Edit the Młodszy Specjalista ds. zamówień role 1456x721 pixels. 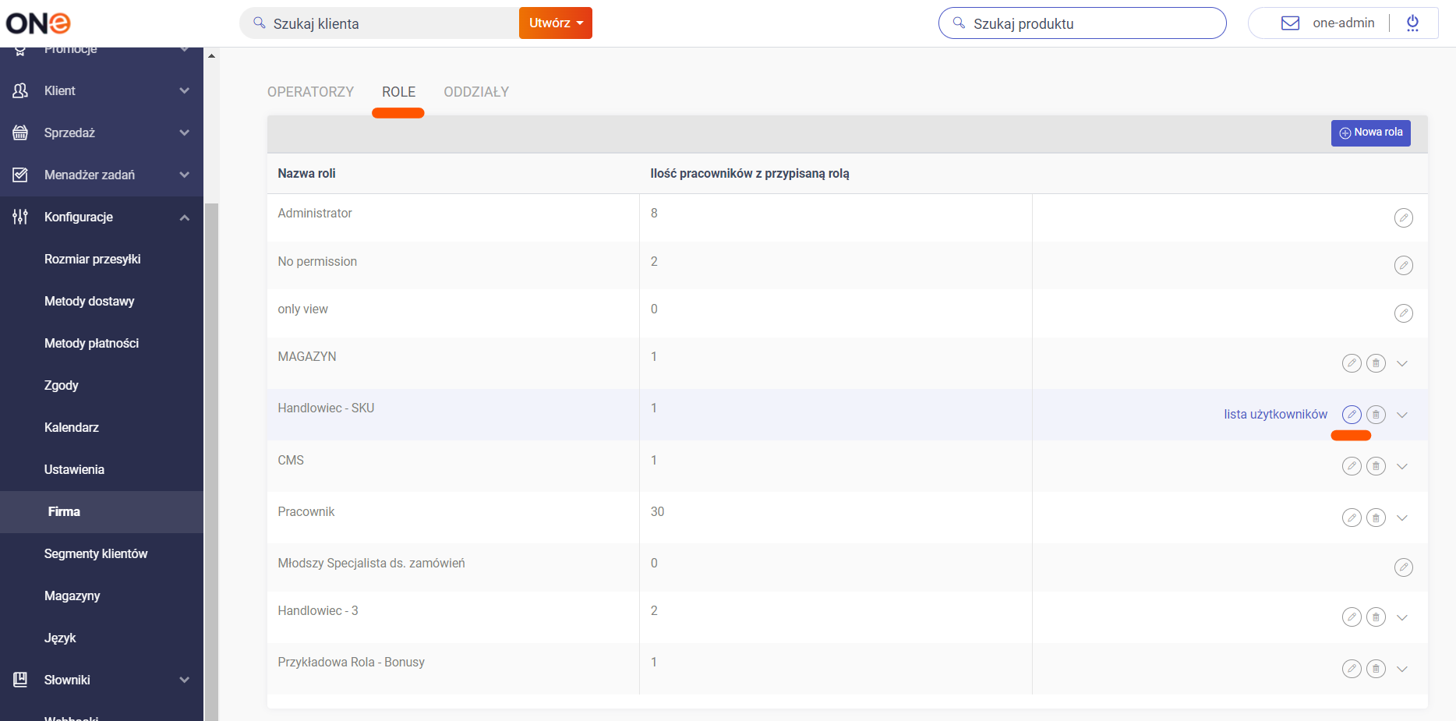1403,567
